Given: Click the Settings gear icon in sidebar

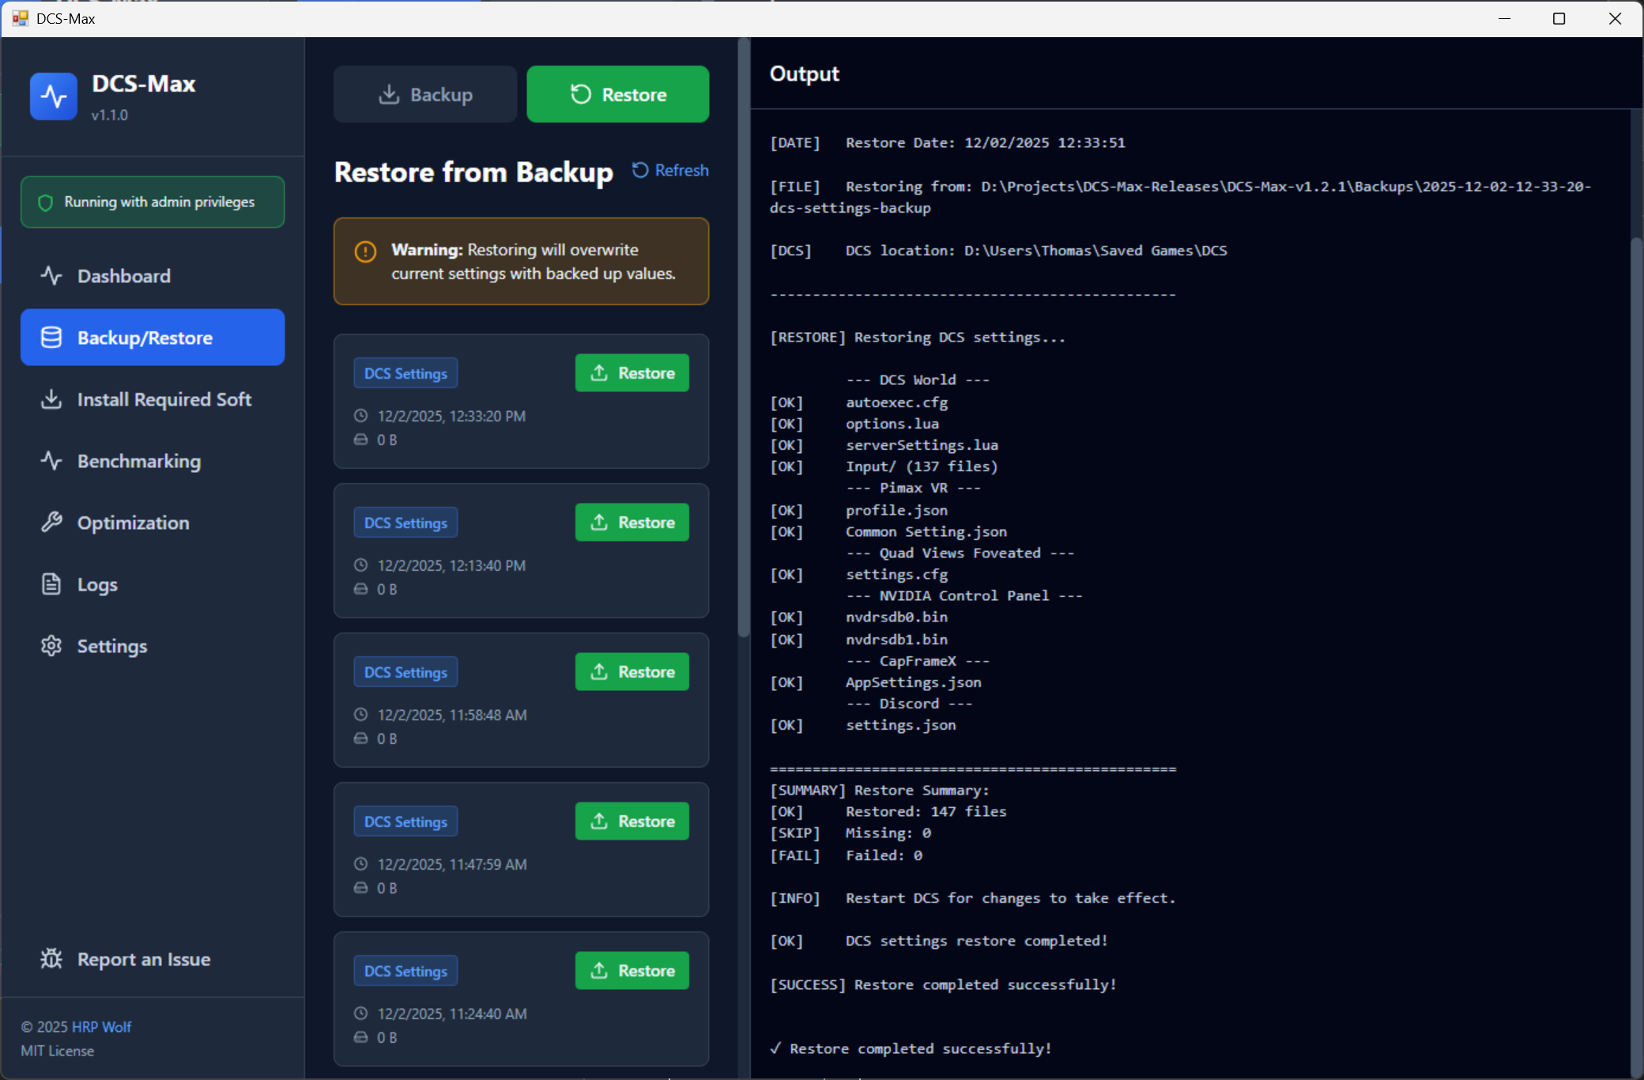Looking at the screenshot, I should tap(51, 646).
